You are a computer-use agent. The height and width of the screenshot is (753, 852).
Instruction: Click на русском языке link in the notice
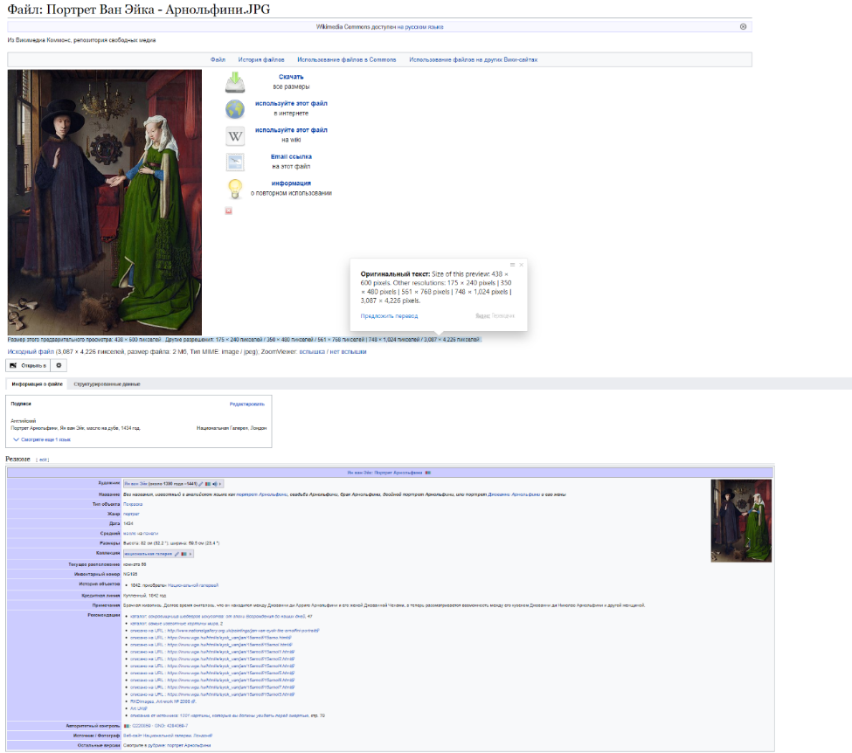pyautogui.click(x=420, y=26)
